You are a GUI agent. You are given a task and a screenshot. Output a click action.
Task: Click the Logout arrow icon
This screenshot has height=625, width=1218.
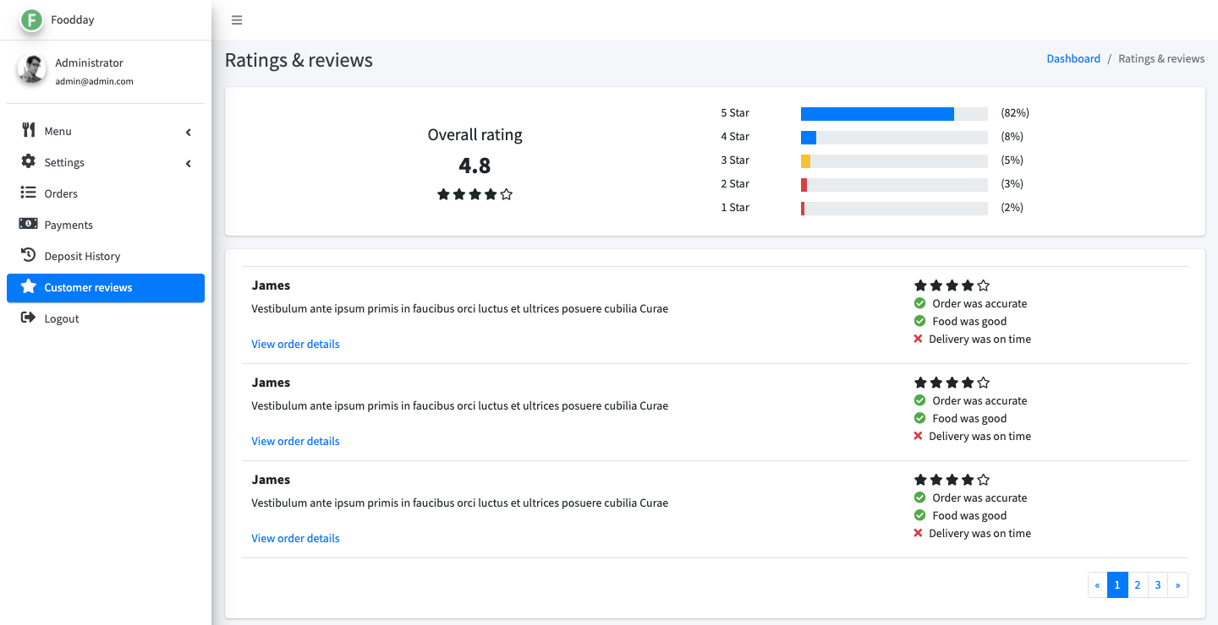[29, 318]
